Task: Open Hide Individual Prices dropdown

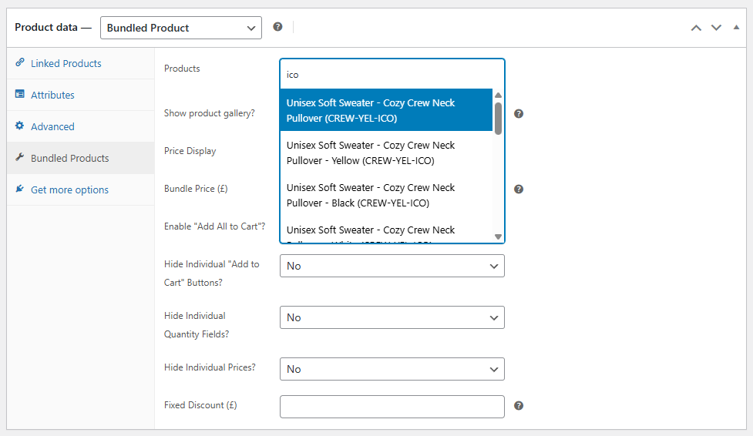Action: pyautogui.click(x=392, y=369)
